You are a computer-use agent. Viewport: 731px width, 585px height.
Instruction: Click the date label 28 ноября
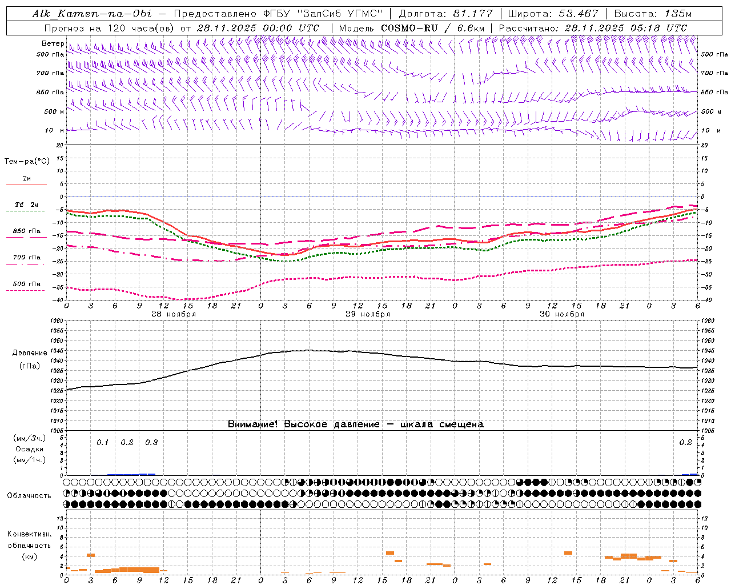(174, 314)
